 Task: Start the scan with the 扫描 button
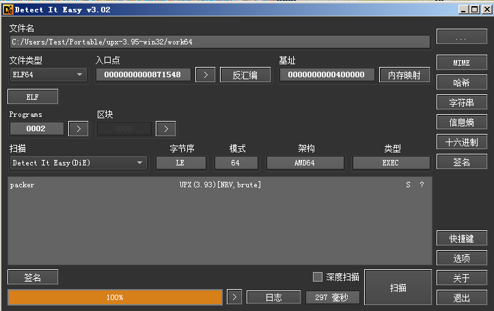(x=398, y=287)
